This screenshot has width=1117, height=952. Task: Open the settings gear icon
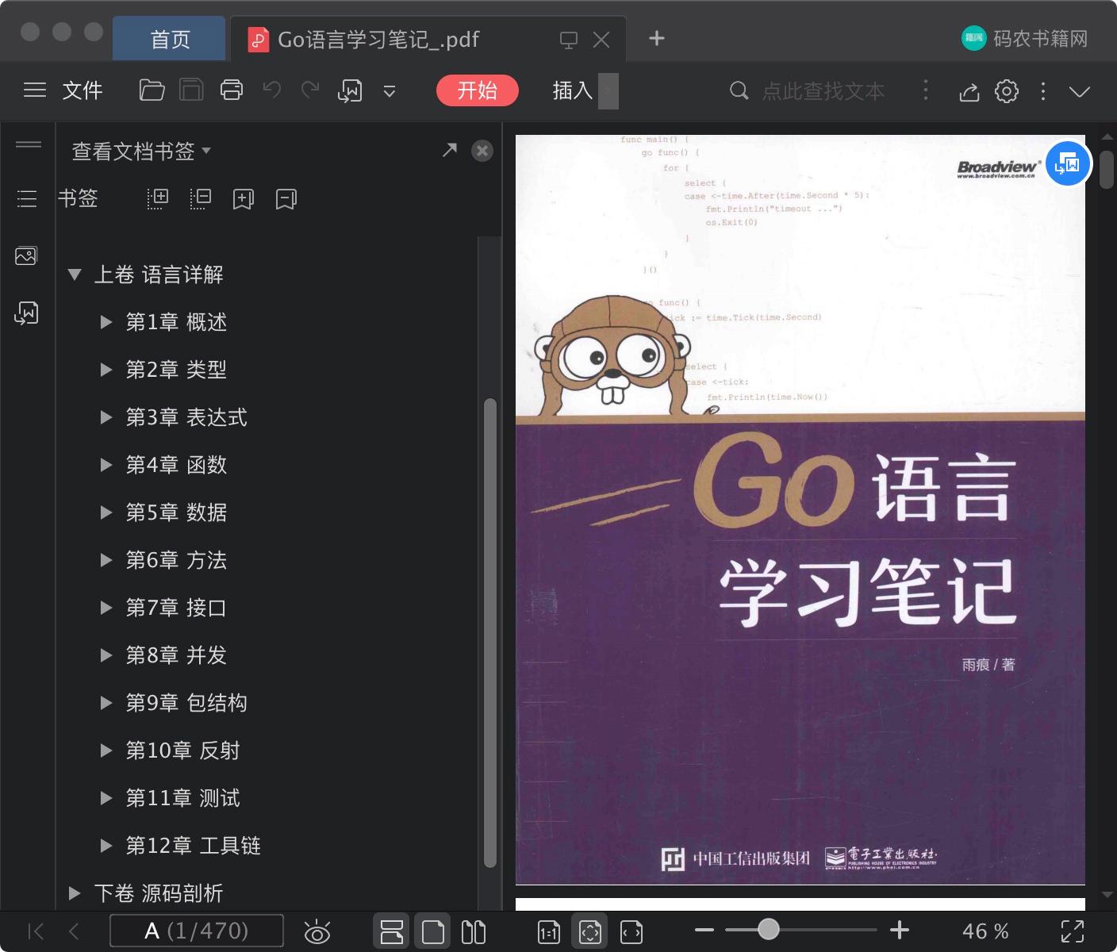[x=1007, y=91]
